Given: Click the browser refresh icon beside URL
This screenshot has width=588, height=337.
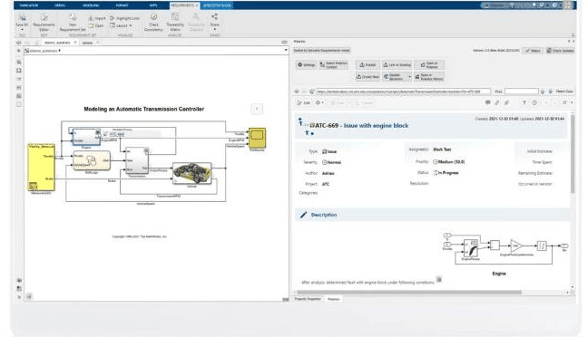Looking at the screenshot, I should coord(311,91).
